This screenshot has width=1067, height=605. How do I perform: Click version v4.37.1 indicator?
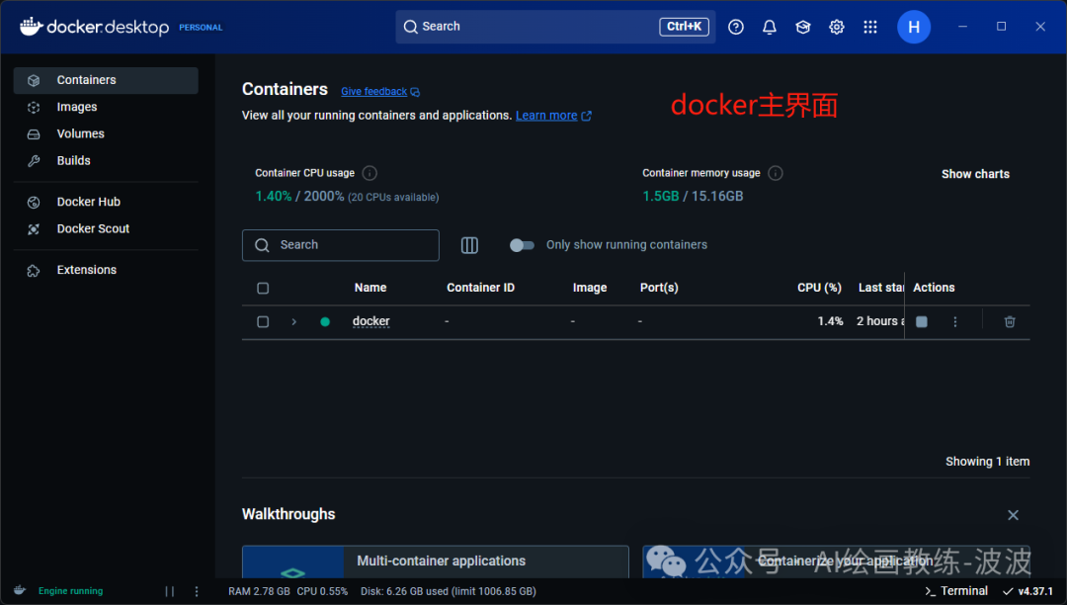1027,591
